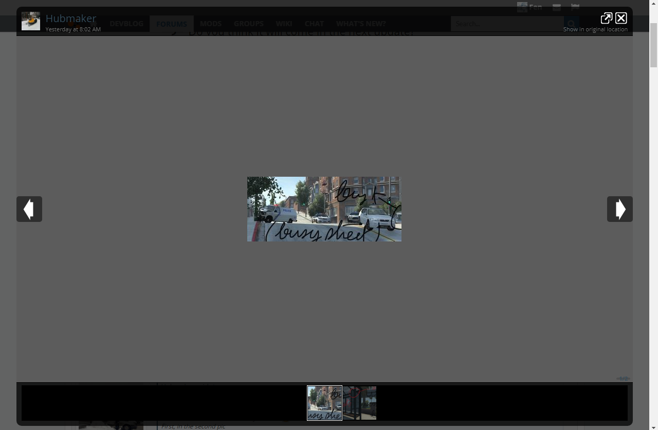
Task: Open the Fen user account menu
Action: (x=529, y=7)
